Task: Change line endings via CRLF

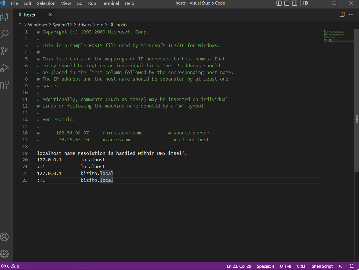Action: pyautogui.click(x=301, y=266)
